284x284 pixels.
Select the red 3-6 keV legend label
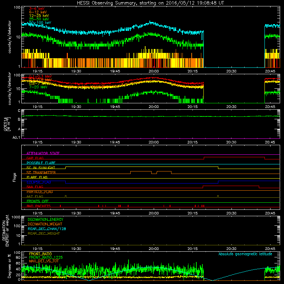coord(37,9)
